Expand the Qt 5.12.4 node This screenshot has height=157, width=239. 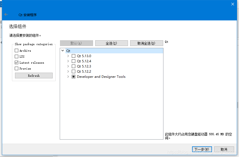point(68,61)
